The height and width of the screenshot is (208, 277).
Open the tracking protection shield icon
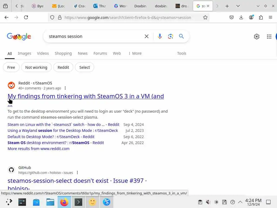tap(52, 17)
